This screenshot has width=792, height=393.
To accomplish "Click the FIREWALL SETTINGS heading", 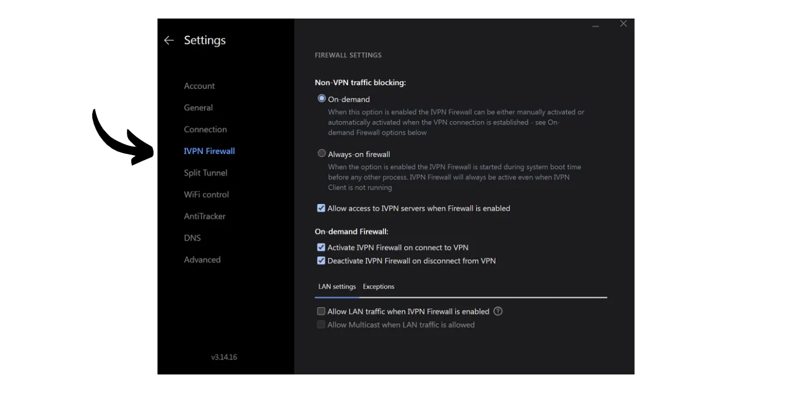I will pos(348,55).
